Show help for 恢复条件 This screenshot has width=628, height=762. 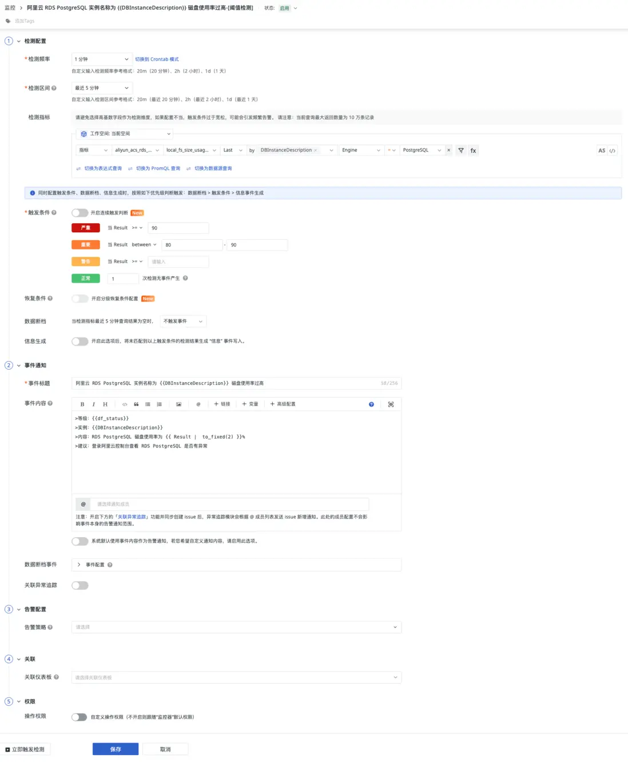(x=50, y=299)
